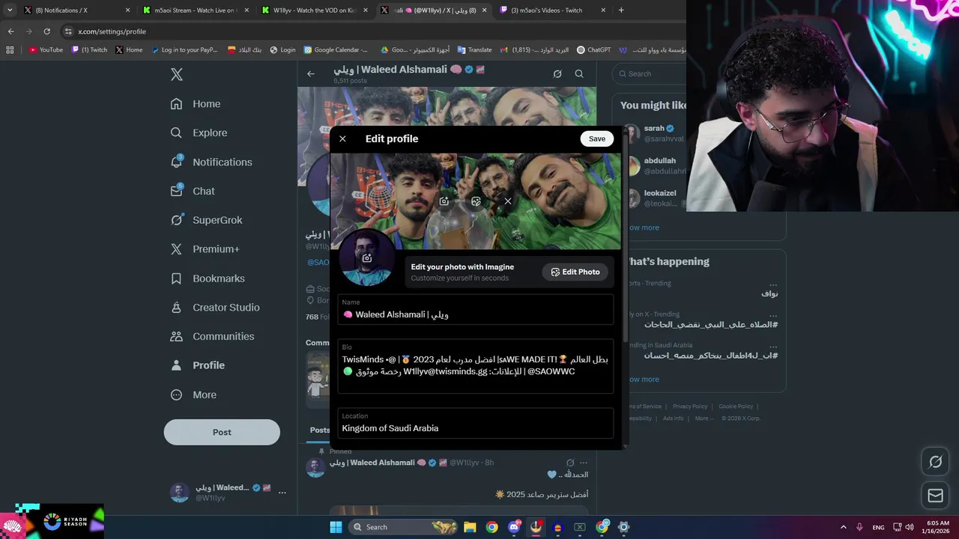Open the floating Grok button

(935, 462)
